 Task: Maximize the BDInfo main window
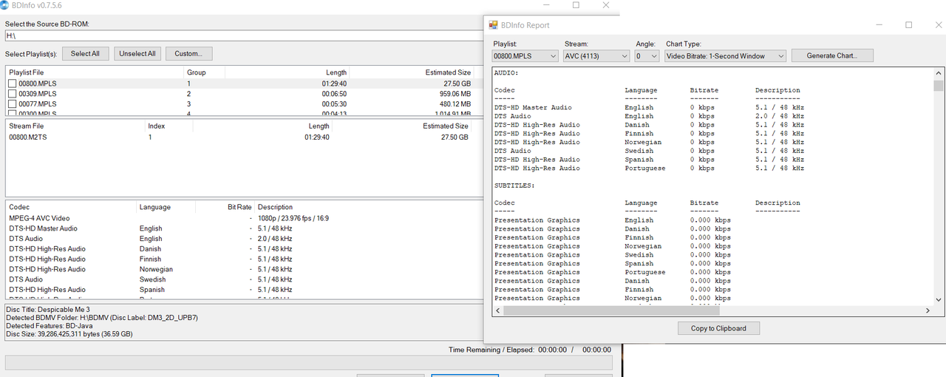pyautogui.click(x=576, y=5)
